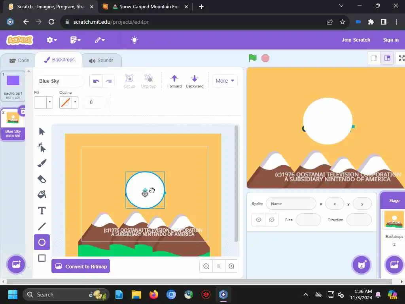Open the Fill color dropdown arrow
The image size is (405, 304).
(49, 103)
